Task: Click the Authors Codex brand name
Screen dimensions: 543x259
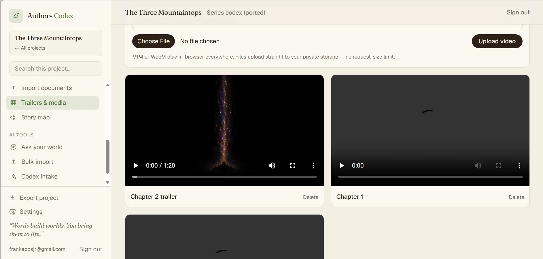Action: point(50,16)
